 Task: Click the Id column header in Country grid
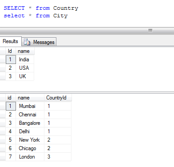tap(11, 51)
